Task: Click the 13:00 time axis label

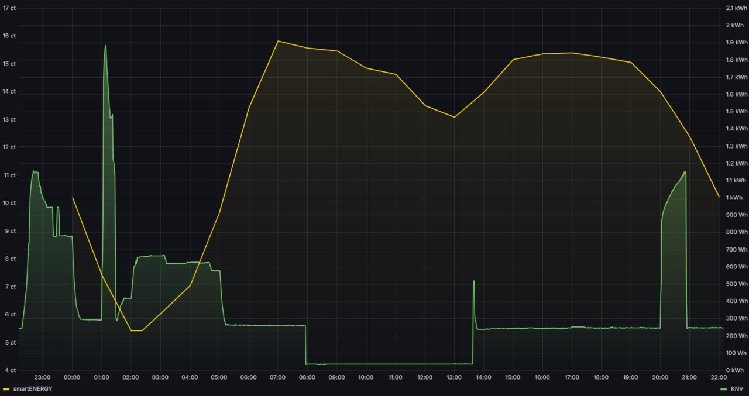Action: 454,377
